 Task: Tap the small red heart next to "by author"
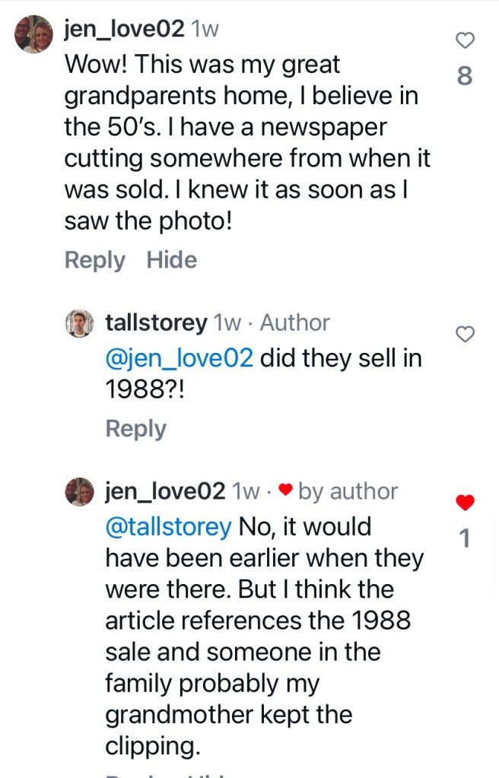click(285, 492)
